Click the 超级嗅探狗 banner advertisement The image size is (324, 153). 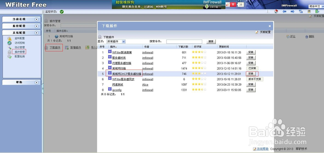coord(168,5)
